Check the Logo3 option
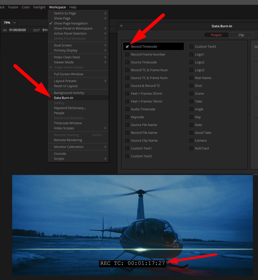The image size is (258, 280). [191, 70]
